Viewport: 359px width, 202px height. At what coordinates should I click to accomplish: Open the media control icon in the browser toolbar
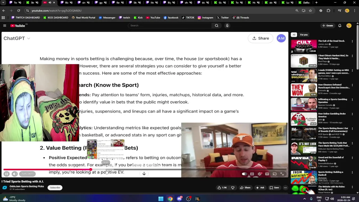[340, 10]
